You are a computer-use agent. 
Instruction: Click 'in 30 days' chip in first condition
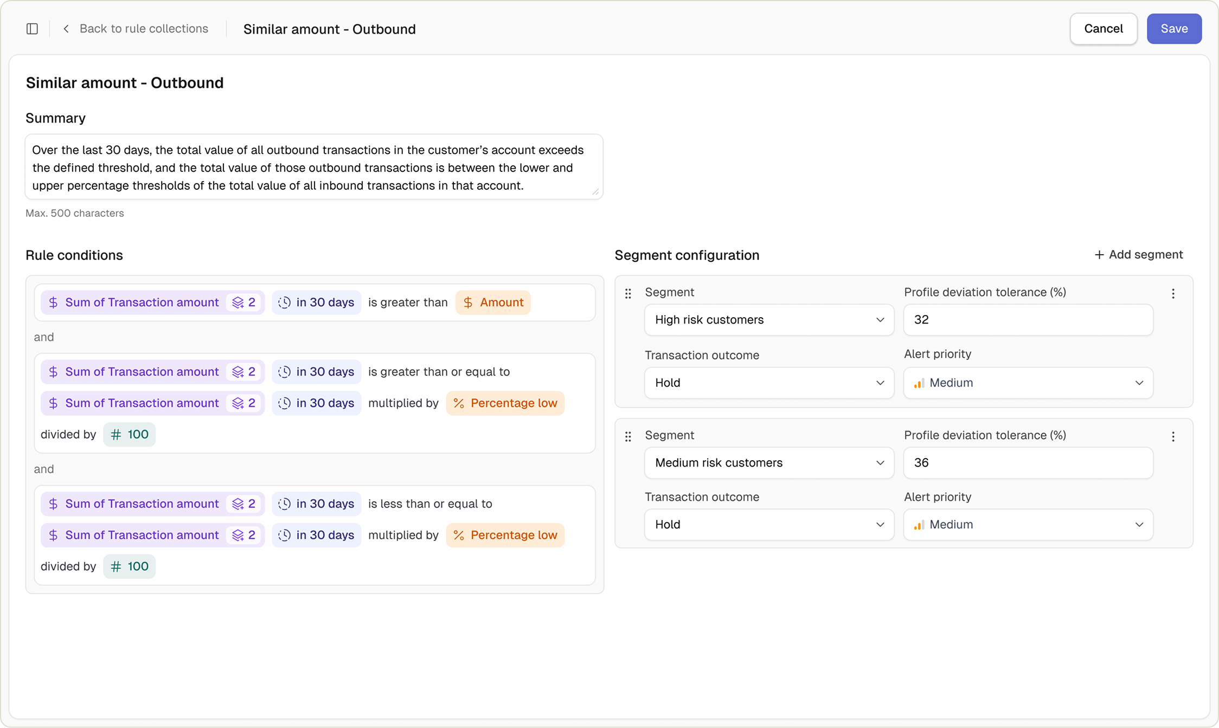pos(316,302)
